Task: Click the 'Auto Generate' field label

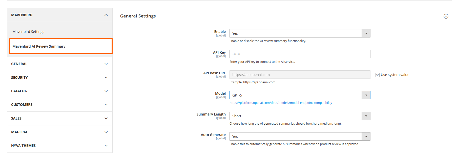Action: (213, 135)
